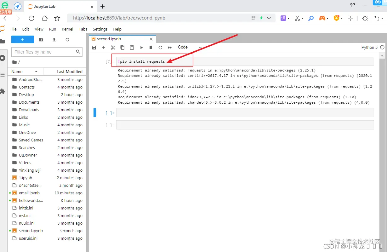The width and height of the screenshot is (387, 252).
Task: Refresh the file list icon
Action: tap(67, 40)
